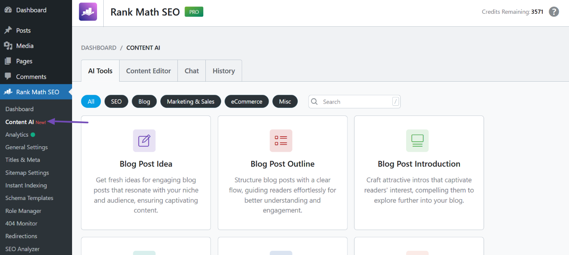Open SEO Analyzer submenu link
This screenshot has width=569, height=255.
point(22,249)
